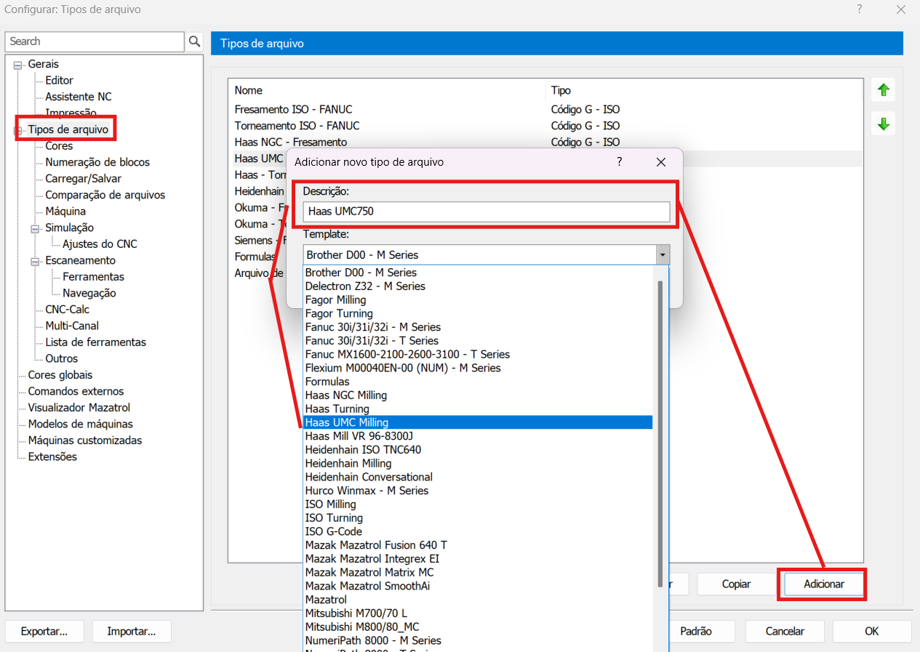Choose Haas NGC Milling template

478,395
